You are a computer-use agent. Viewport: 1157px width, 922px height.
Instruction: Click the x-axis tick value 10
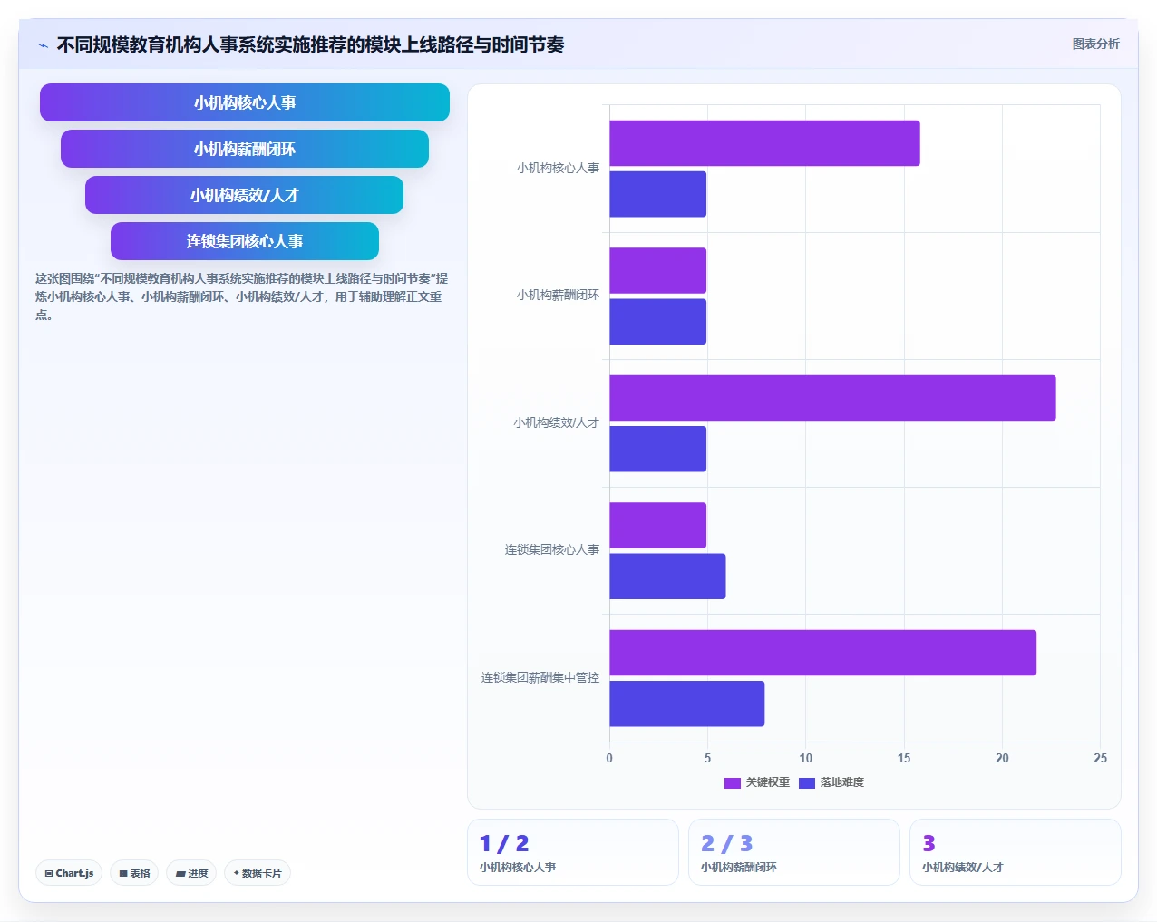click(805, 759)
